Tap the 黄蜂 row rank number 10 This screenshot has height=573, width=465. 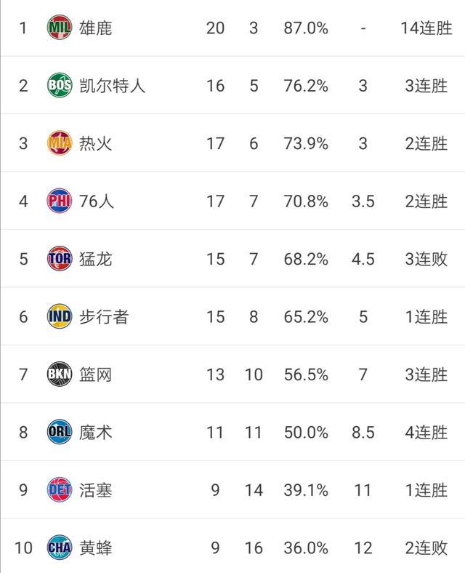pos(23,548)
